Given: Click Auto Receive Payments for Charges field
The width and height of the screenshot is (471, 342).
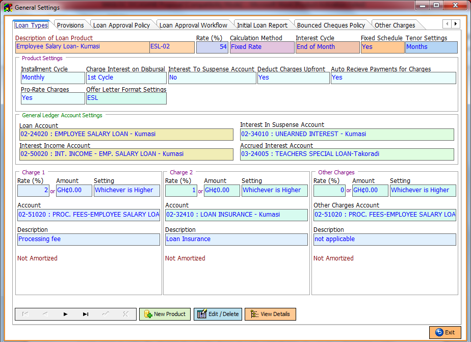Looking at the screenshot, I should coord(394,78).
